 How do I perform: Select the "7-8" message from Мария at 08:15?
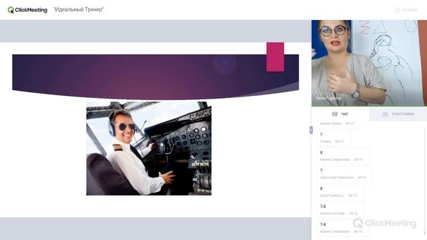pos(344,228)
